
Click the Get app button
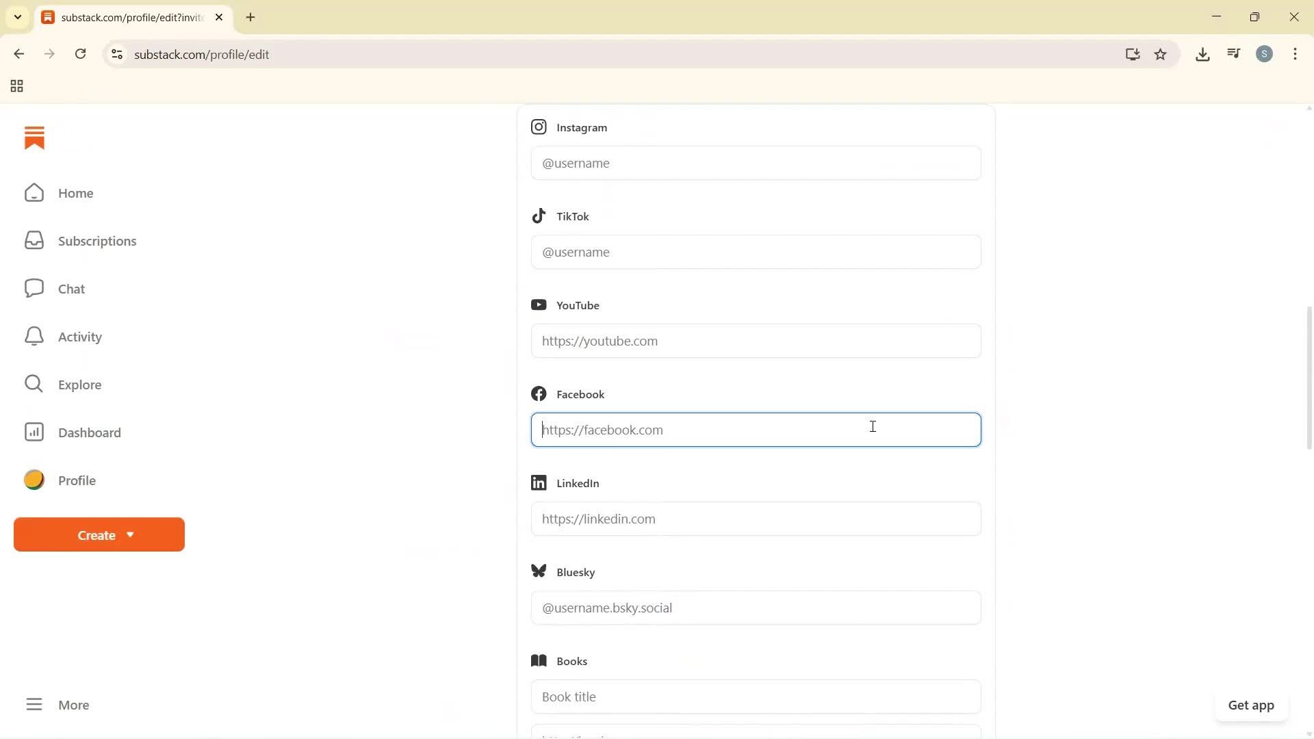1251,705
